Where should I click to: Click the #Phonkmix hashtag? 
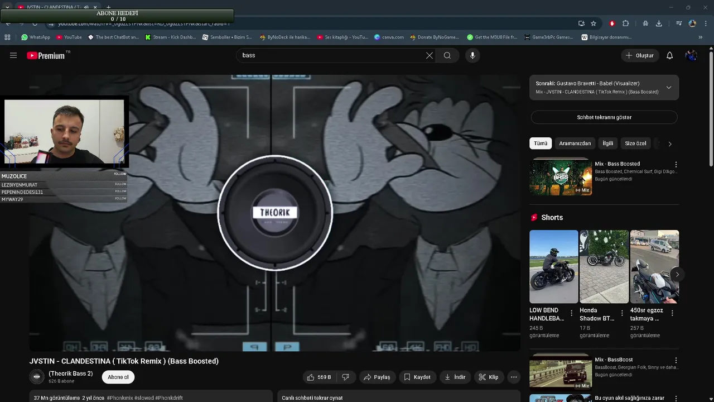120,398
